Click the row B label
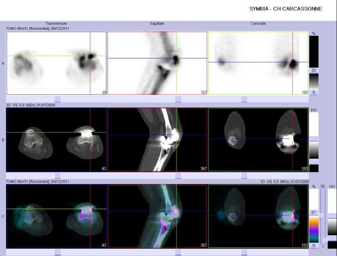This screenshot has height=256, width=337. pos(3,140)
